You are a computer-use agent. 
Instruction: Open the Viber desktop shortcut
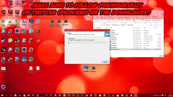(38, 22)
